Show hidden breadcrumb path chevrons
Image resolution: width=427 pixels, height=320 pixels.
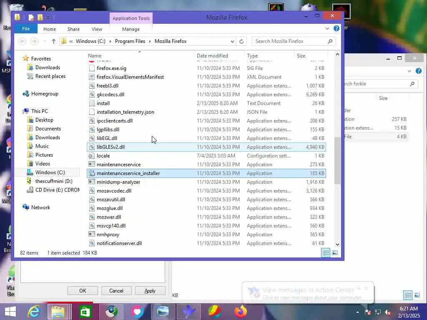(71, 41)
